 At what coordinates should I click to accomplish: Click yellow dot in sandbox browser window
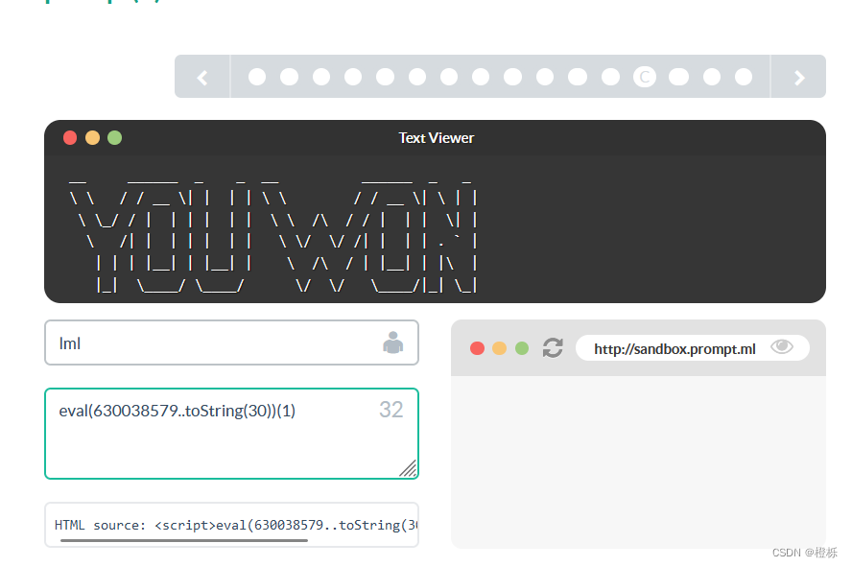(499, 348)
